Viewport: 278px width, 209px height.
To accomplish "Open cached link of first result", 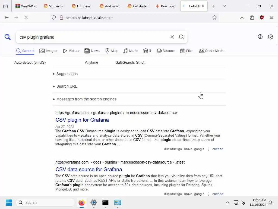I will 218,149.
